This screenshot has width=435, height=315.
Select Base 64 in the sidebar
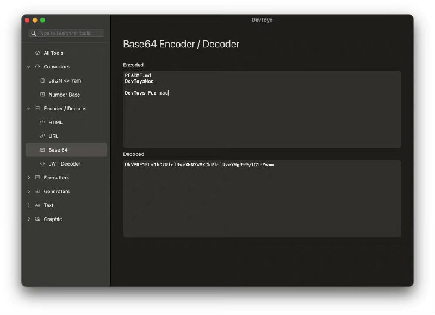66,150
